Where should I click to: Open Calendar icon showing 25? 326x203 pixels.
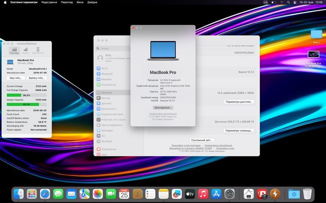(124, 194)
